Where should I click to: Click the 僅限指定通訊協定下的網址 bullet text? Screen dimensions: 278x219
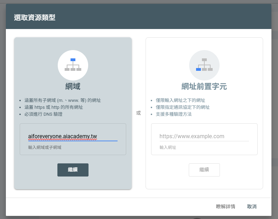[183, 107]
